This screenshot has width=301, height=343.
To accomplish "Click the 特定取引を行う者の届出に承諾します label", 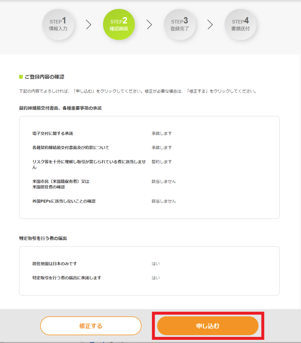I will [x=67, y=278].
